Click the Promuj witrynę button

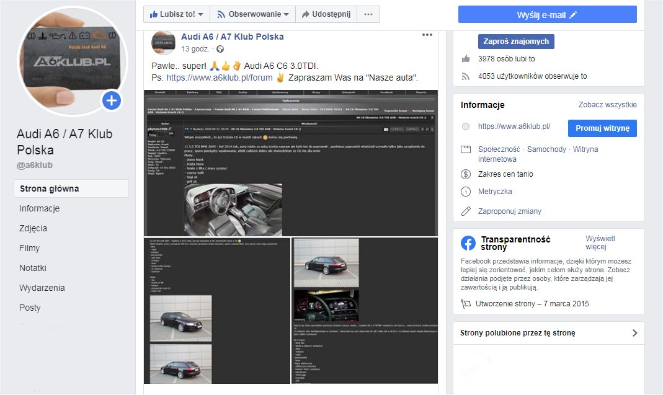point(602,128)
